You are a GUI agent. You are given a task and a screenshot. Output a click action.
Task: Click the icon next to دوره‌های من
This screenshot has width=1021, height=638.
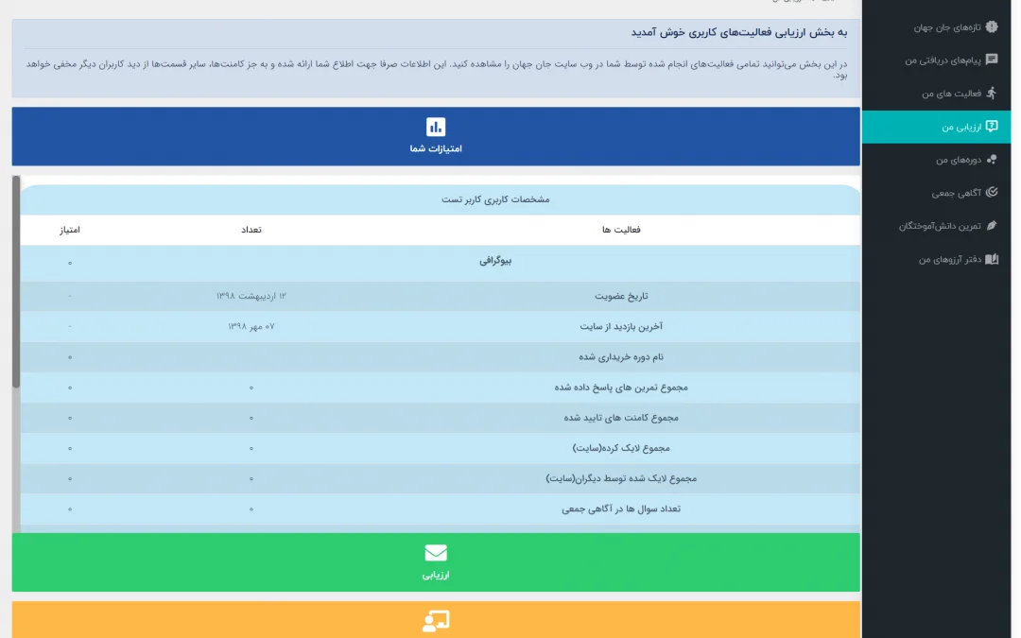point(991,160)
